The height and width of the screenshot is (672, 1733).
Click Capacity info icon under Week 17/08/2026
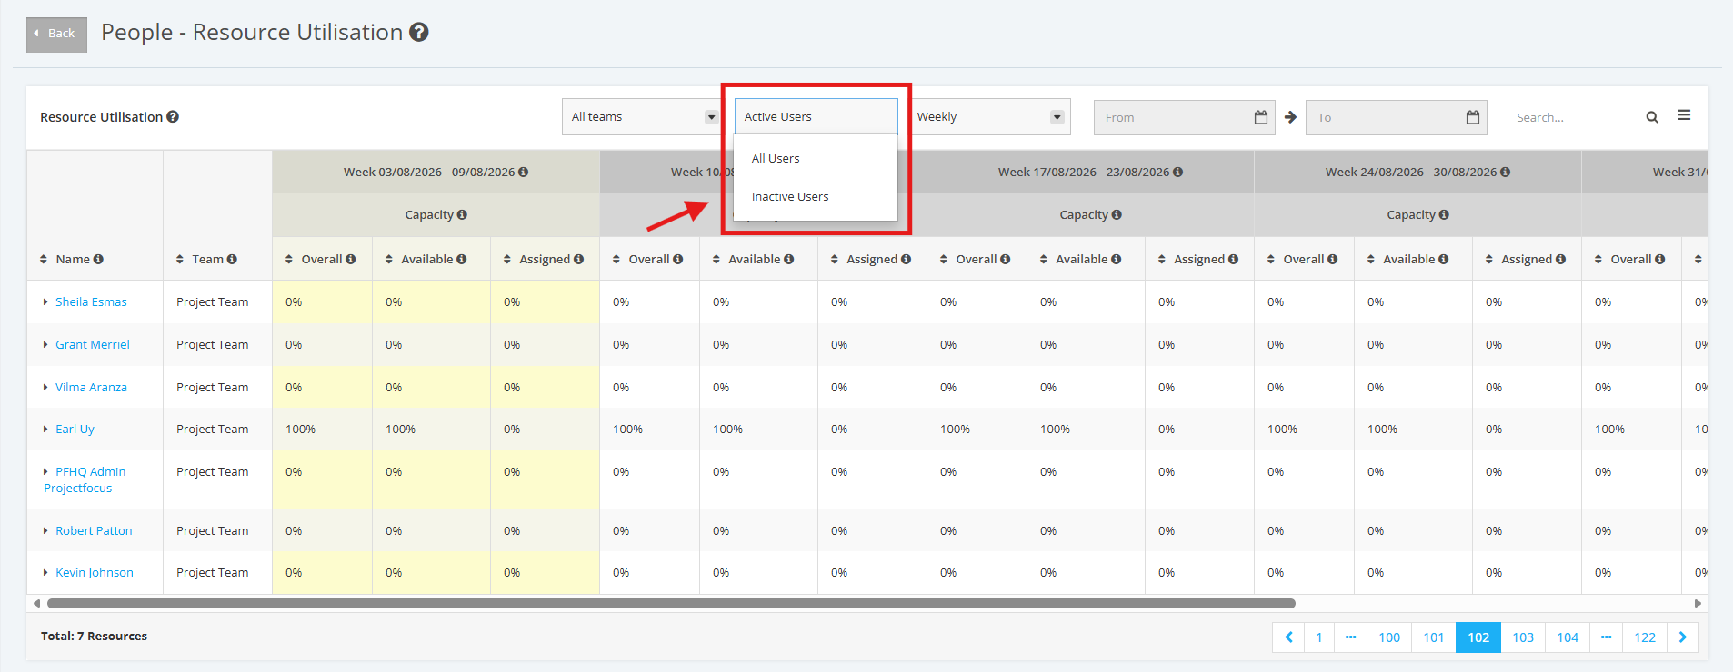tap(1117, 215)
